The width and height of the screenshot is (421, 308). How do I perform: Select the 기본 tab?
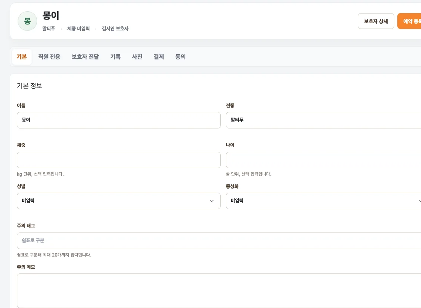[x=22, y=57]
